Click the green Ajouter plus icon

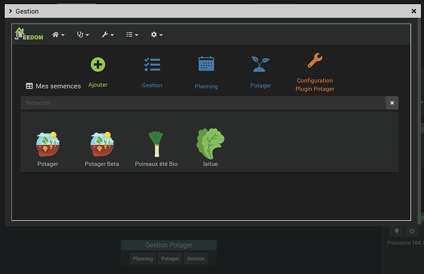[x=98, y=65]
